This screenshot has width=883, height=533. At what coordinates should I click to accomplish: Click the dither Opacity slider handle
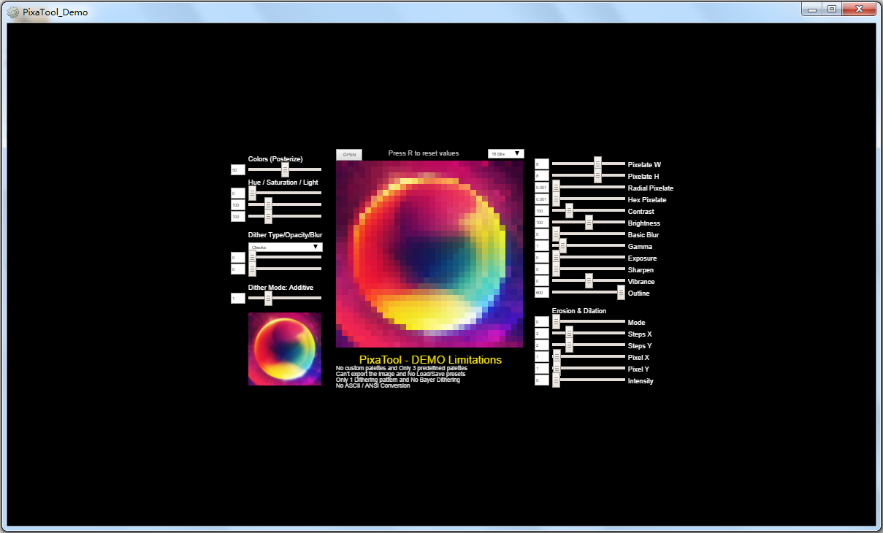[252, 257]
